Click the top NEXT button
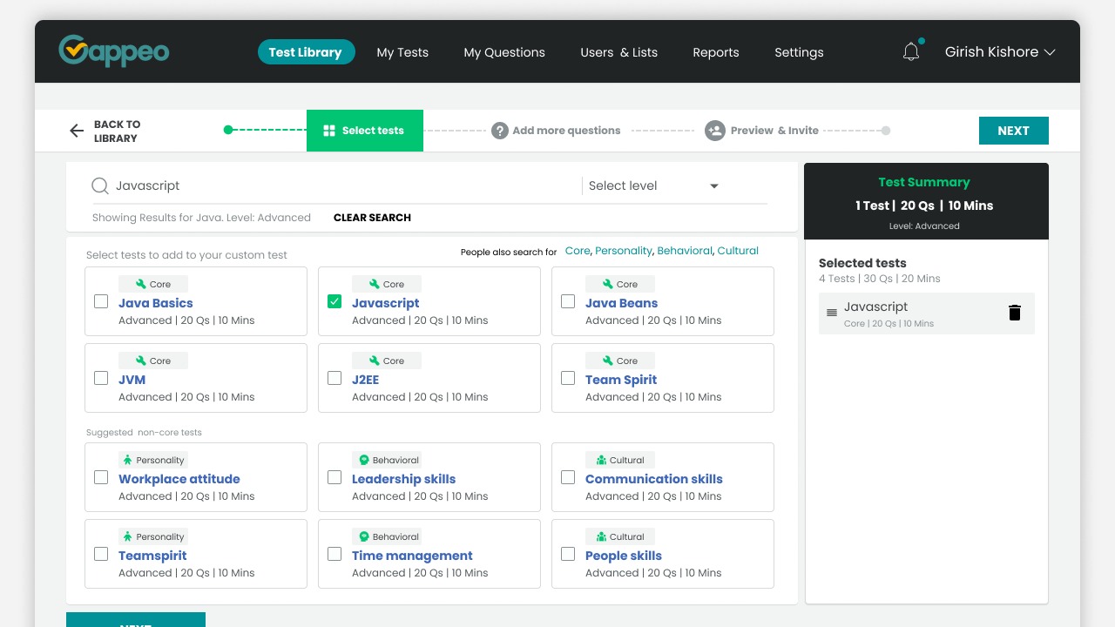The width and height of the screenshot is (1115, 627). (x=1014, y=131)
